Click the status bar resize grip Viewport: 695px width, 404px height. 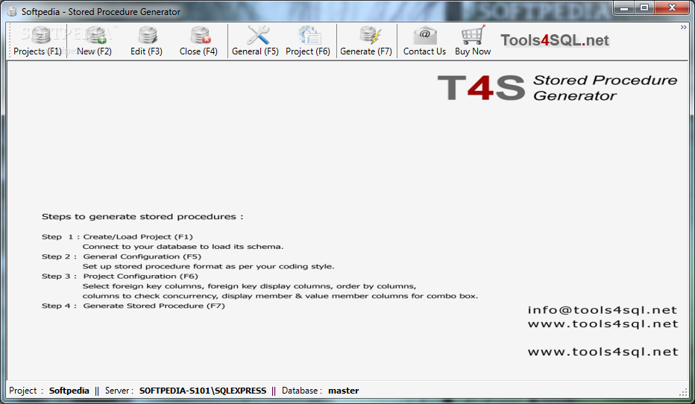[683, 392]
